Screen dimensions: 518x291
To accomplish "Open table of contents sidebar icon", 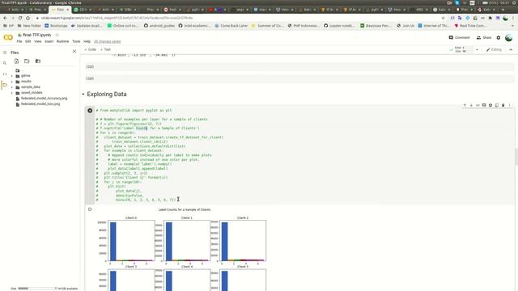I will pyautogui.click(x=5, y=53).
